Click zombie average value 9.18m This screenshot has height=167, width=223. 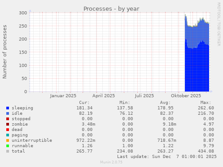click(x=170, y=124)
